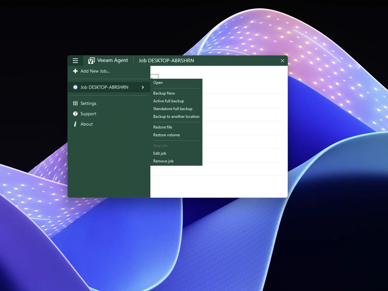This screenshot has height=291, width=388.
Task: Click the About info icon
Action: 75,124
